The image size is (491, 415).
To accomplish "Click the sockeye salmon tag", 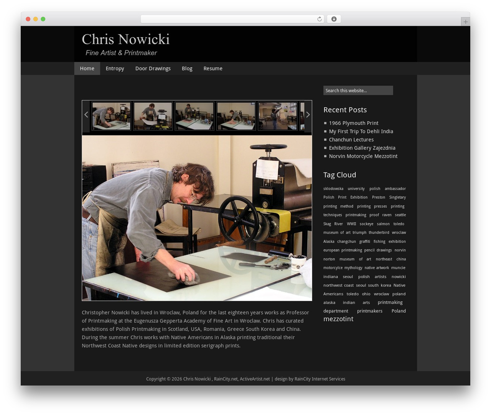I will point(375,224).
